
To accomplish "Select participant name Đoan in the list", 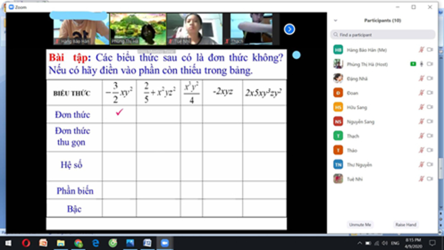I will (352, 93).
